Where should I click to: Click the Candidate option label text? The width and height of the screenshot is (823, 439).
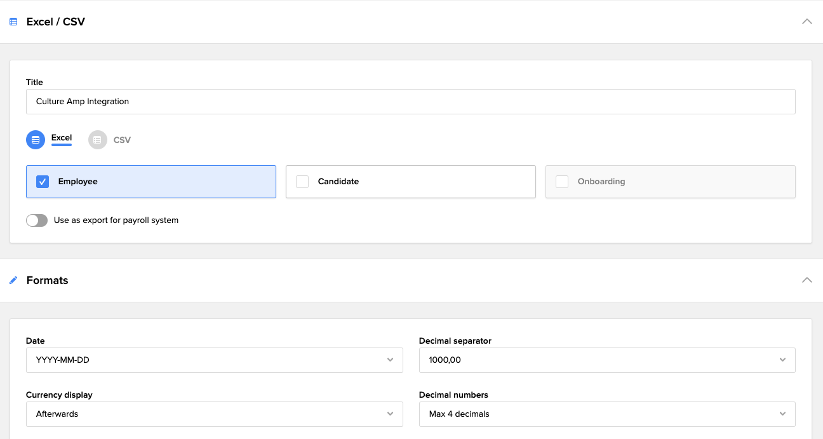coord(338,182)
